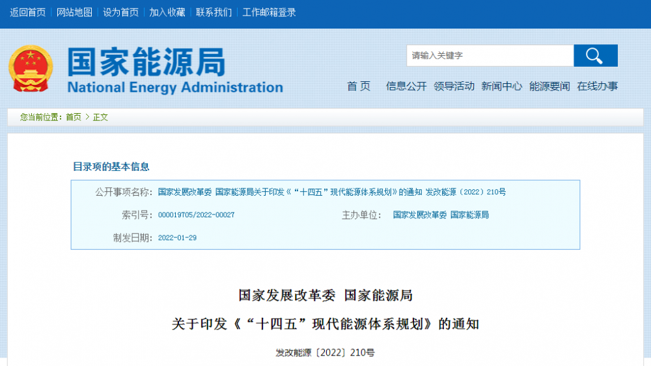Screen dimensions: 651x366
Task: Click index number 000019705/2022-00027
Action: (x=196, y=215)
